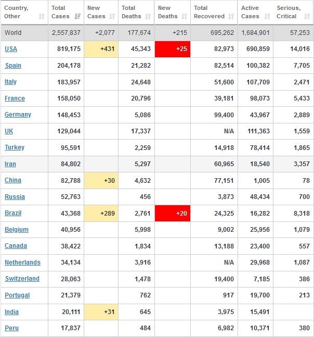Click China's +30 new cases cell
Screen dimensions: 314x337
click(x=101, y=180)
